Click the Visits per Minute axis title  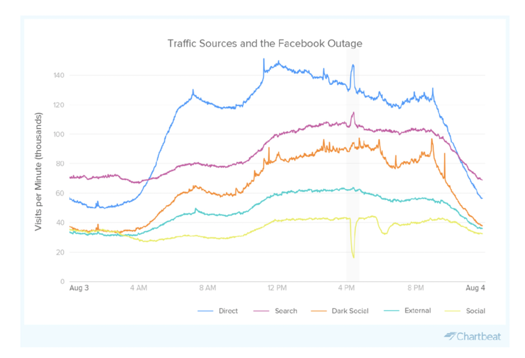pyautogui.click(x=38, y=172)
